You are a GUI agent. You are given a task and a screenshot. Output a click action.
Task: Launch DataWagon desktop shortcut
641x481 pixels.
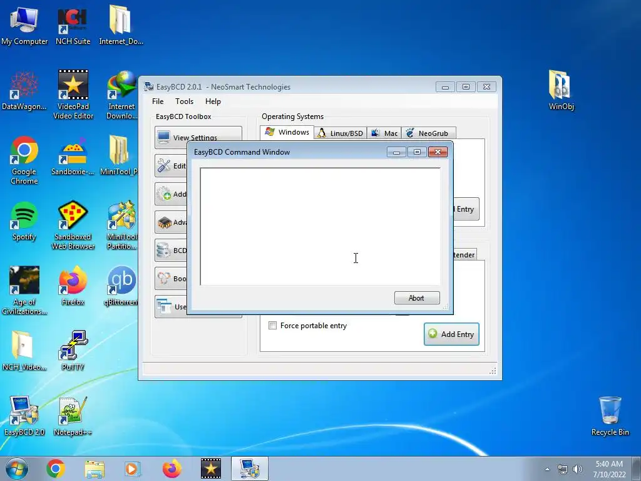click(24, 91)
